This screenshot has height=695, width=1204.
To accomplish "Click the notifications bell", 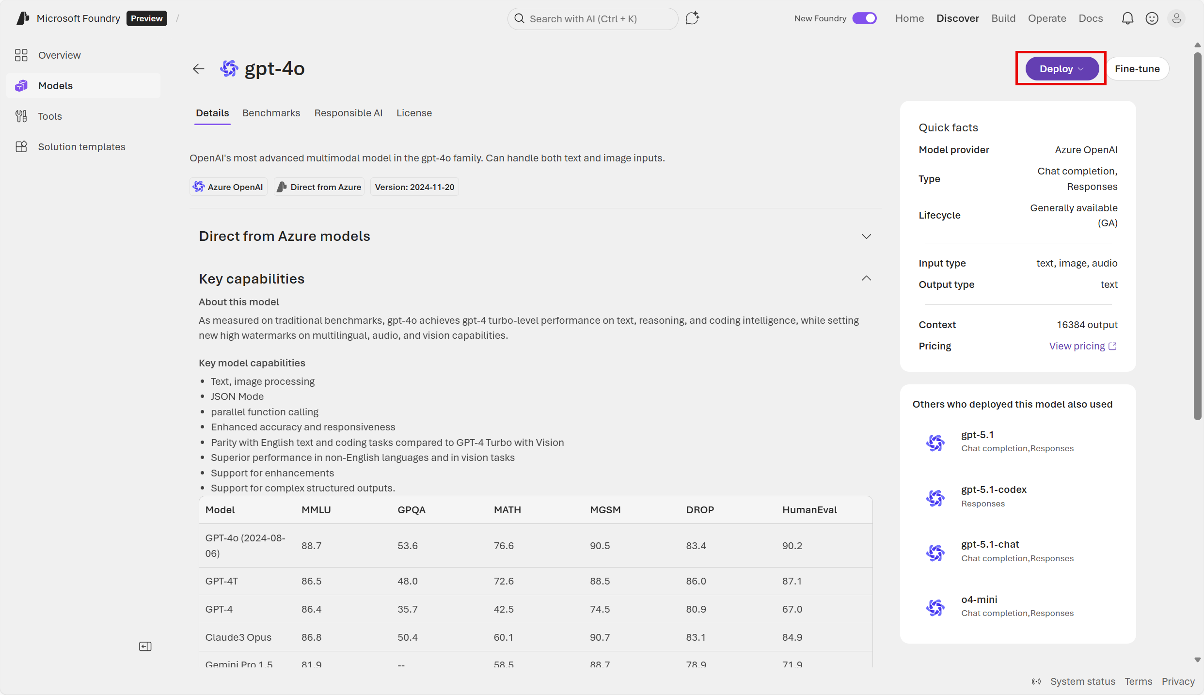I will tap(1128, 18).
